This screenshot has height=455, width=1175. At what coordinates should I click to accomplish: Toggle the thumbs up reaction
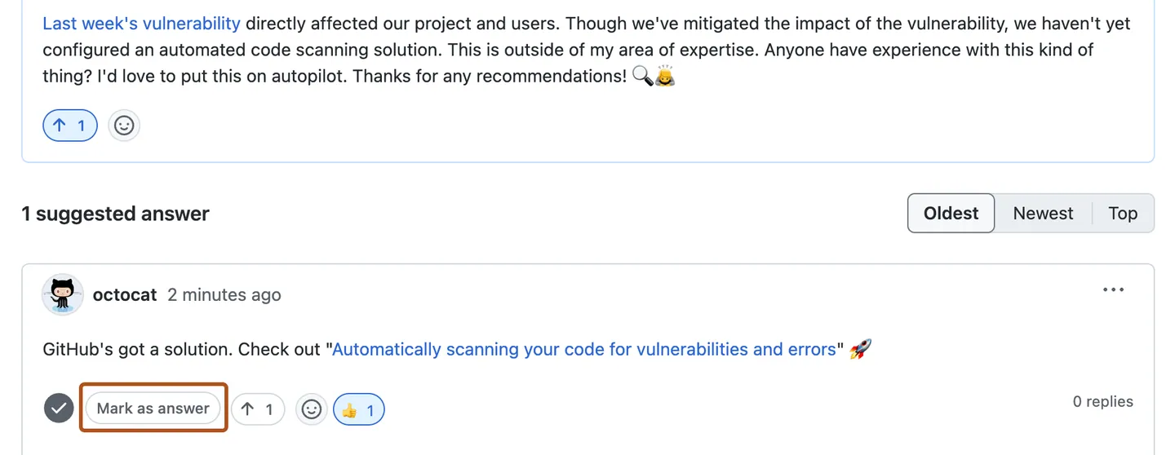click(359, 410)
